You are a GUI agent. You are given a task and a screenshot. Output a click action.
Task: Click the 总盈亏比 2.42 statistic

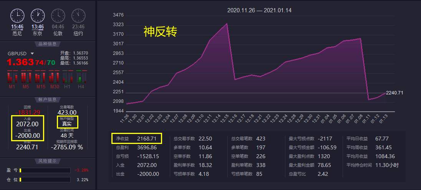[x=308, y=174]
